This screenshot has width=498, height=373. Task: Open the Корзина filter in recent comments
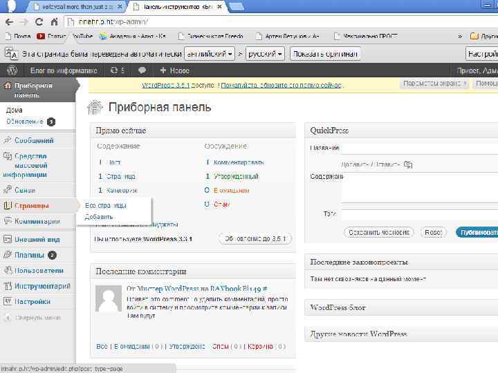click(260, 346)
